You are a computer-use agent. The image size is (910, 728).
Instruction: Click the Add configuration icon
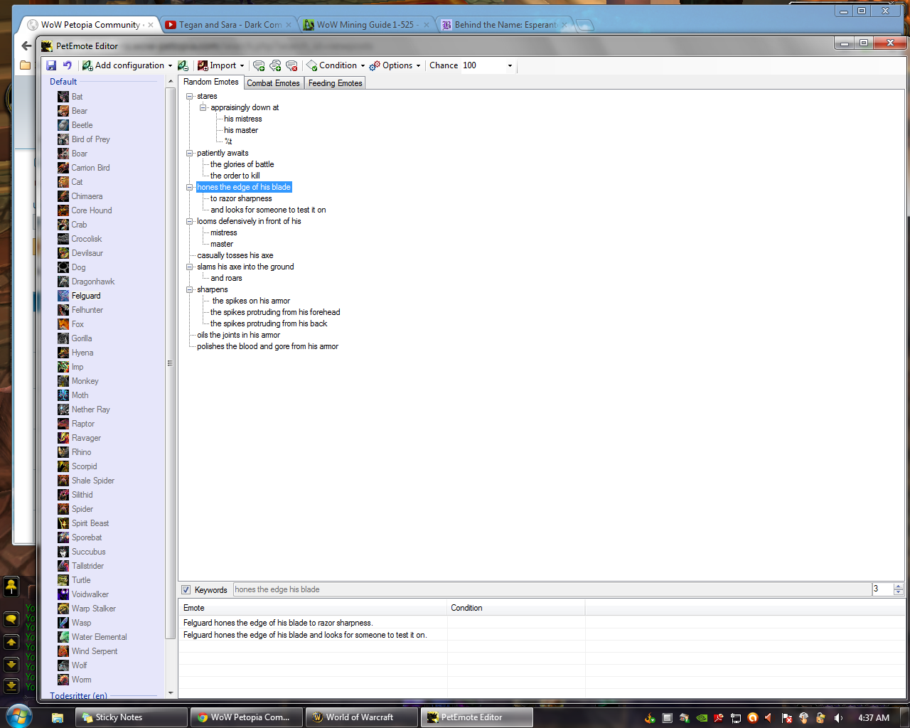pyautogui.click(x=87, y=65)
